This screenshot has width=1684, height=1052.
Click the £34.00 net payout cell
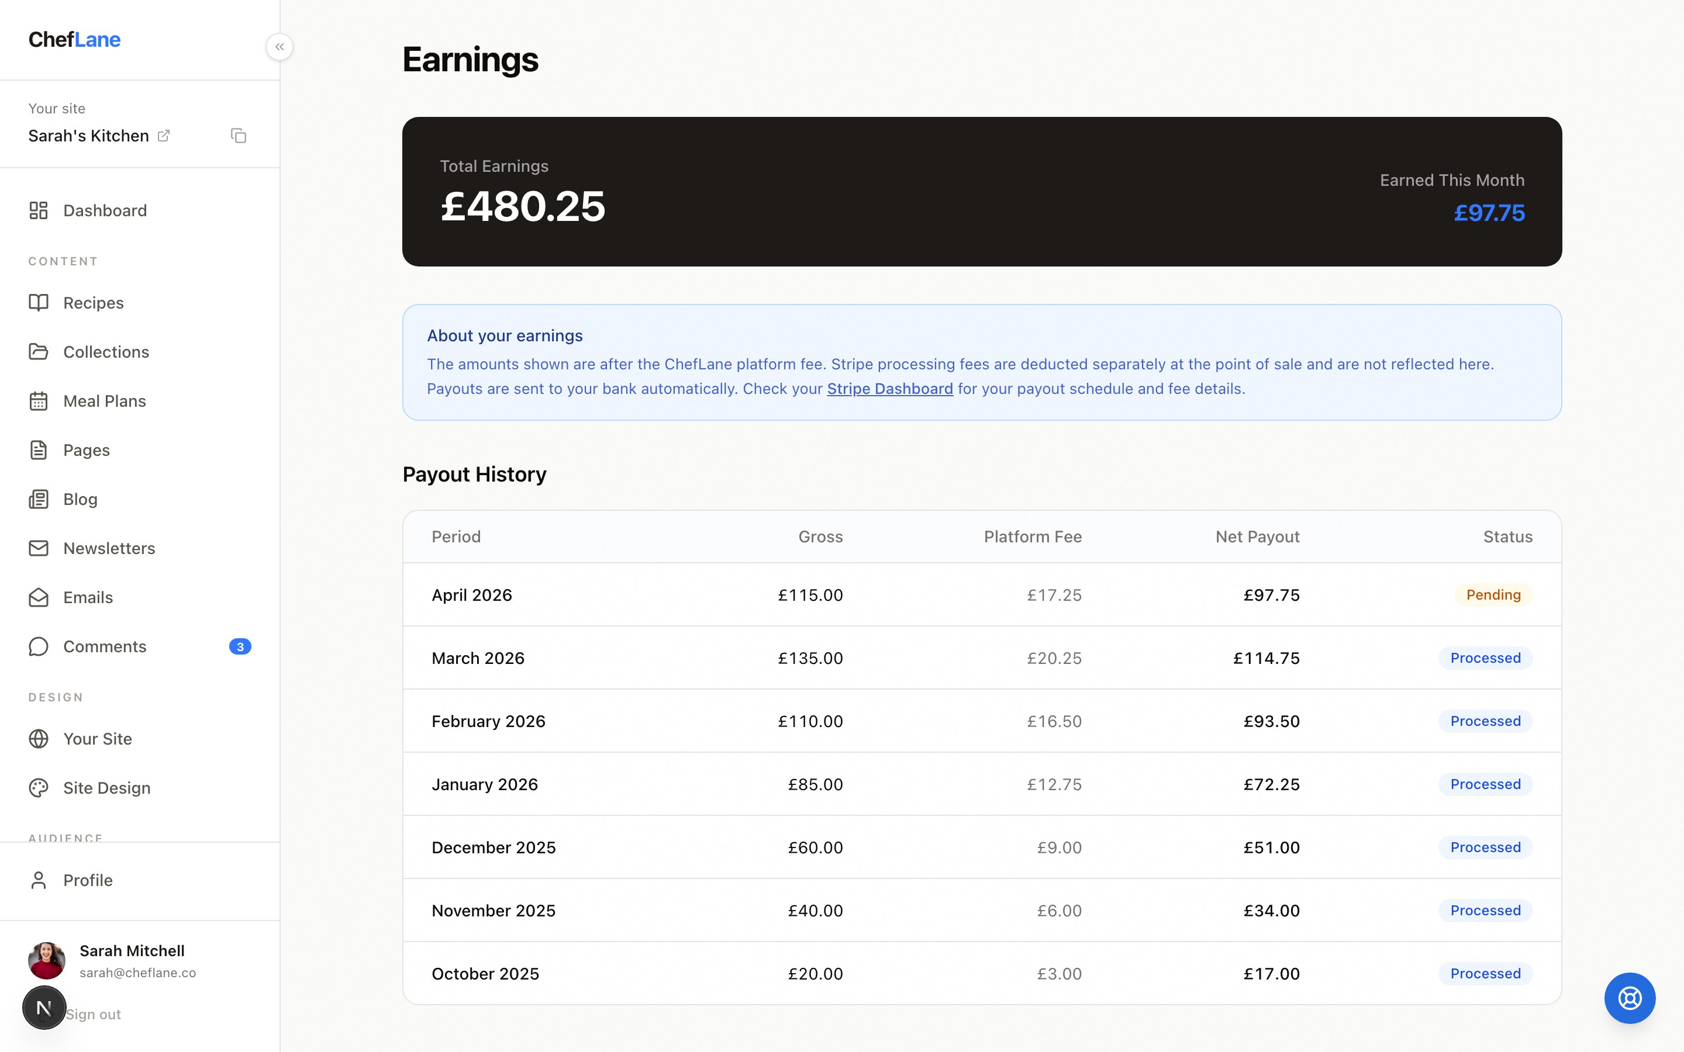pos(1271,911)
